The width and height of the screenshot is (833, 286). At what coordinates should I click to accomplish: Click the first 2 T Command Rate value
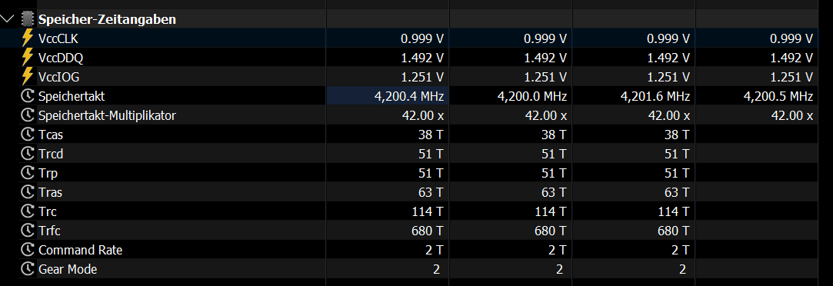click(x=434, y=250)
